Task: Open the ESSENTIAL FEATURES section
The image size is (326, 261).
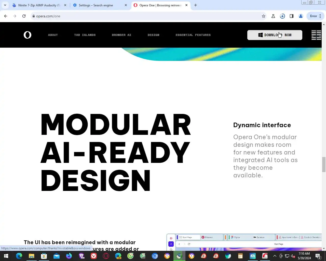Action: coord(193,35)
